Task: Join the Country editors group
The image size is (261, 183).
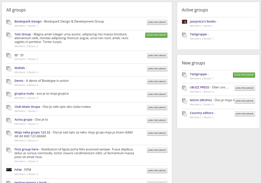Action: (245, 114)
